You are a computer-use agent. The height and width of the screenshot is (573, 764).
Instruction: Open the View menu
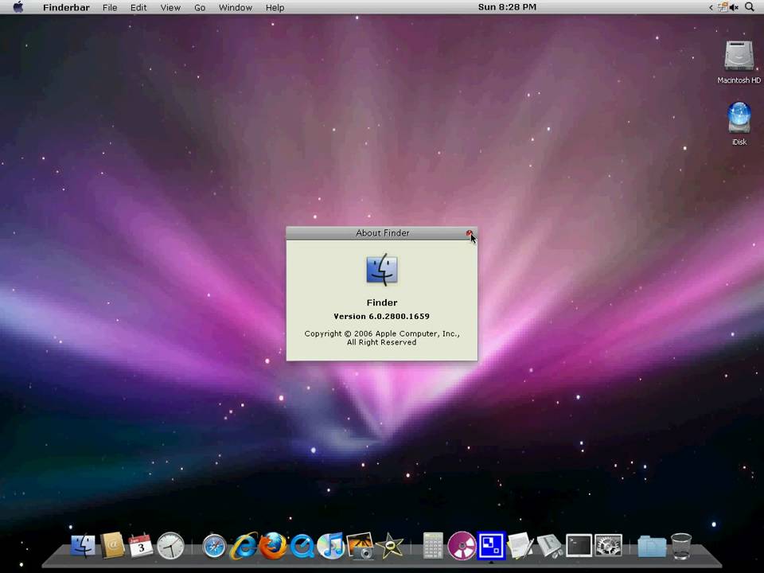(170, 7)
